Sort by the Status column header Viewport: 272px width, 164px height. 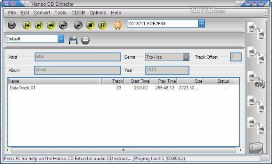(x=216, y=81)
